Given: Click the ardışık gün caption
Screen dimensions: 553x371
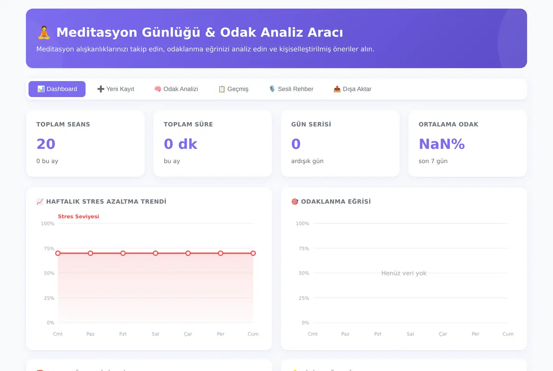Looking at the screenshot, I should tap(307, 161).
